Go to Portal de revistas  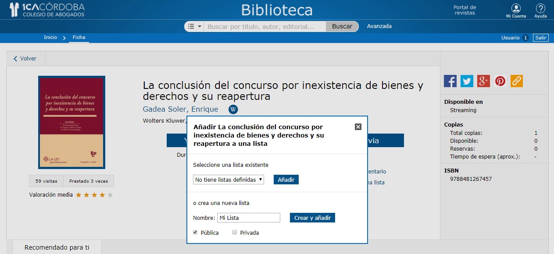[x=465, y=10]
